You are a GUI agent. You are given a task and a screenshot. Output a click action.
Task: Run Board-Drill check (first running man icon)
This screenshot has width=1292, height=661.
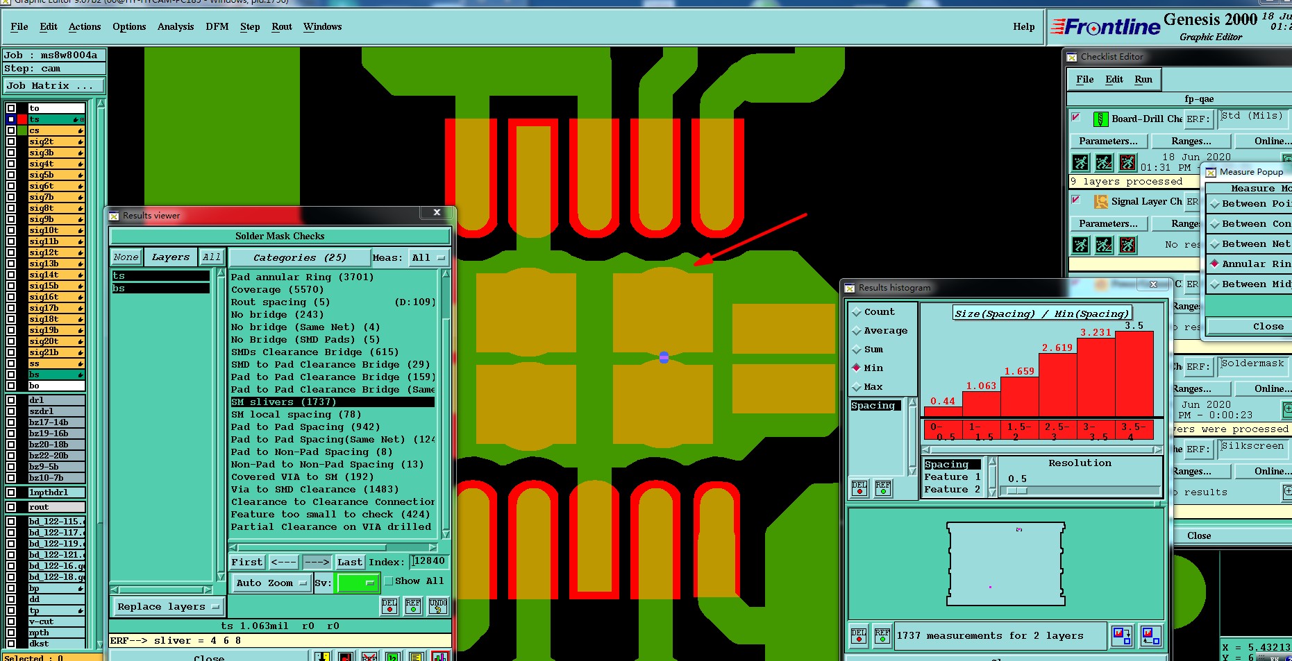[1081, 163]
